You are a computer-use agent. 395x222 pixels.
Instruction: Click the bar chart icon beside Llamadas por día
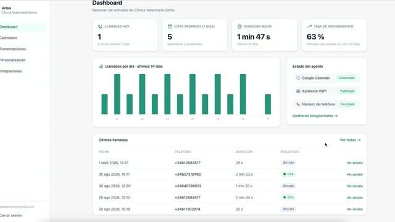click(101, 67)
